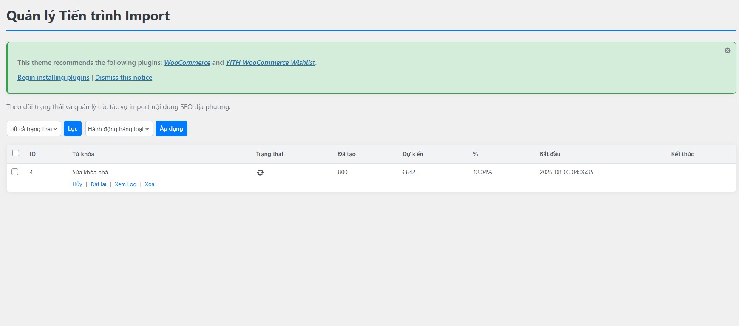This screenshot has width=739, height=326.
Task: Check the checkbox for import row ID 4
Action: (x=15, y=172)
